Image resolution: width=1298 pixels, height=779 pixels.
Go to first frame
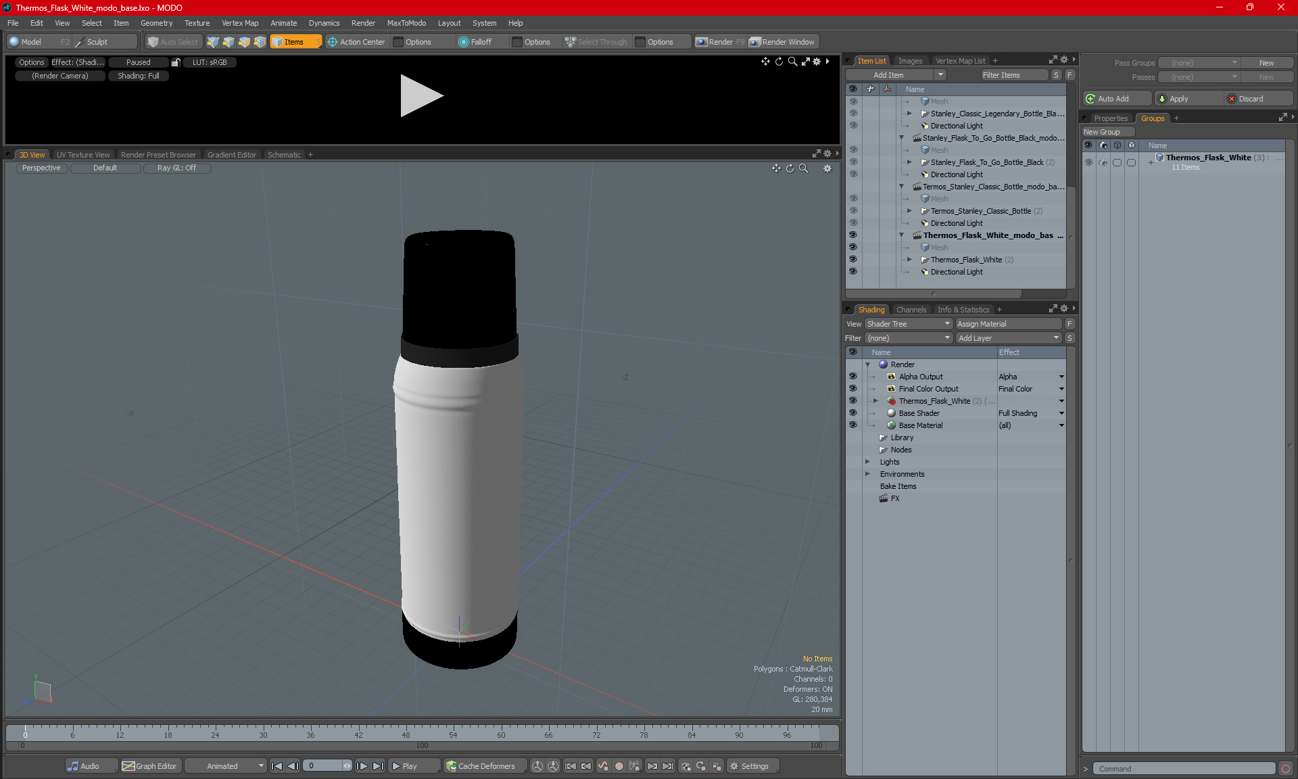click(277, 766)
